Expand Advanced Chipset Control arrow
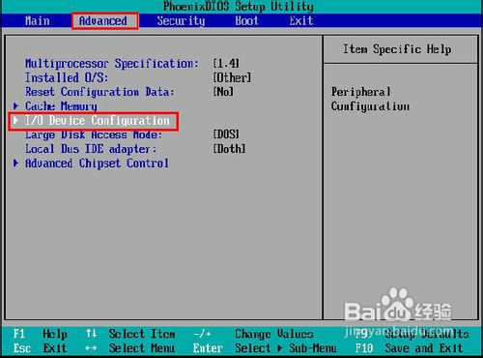Viewport: 483px width, 358px height. [x=15, y=164]
